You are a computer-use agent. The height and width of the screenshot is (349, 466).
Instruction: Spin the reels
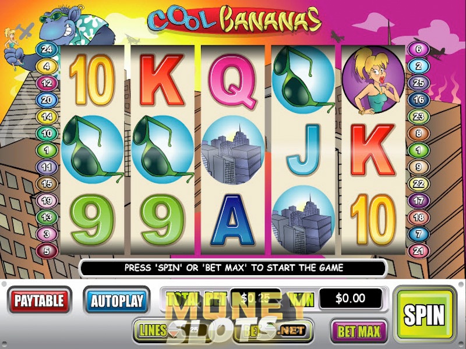424,314
